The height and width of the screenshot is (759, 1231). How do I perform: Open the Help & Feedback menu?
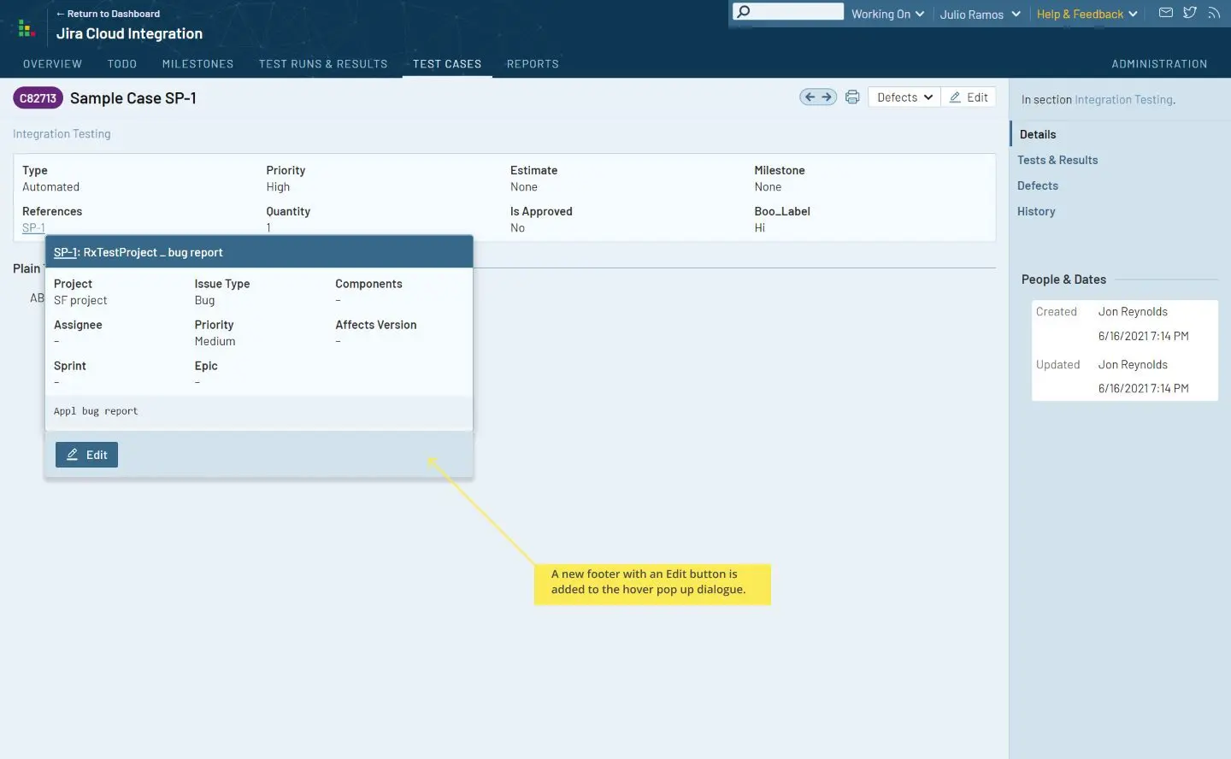pos(1087,15)
